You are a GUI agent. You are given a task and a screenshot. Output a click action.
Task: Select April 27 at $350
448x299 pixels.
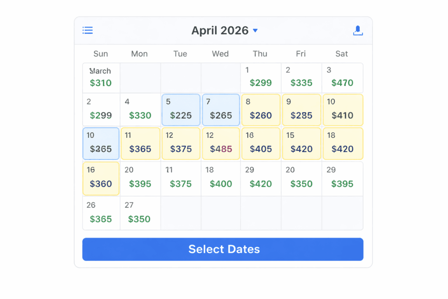click(x=140, y=213)
